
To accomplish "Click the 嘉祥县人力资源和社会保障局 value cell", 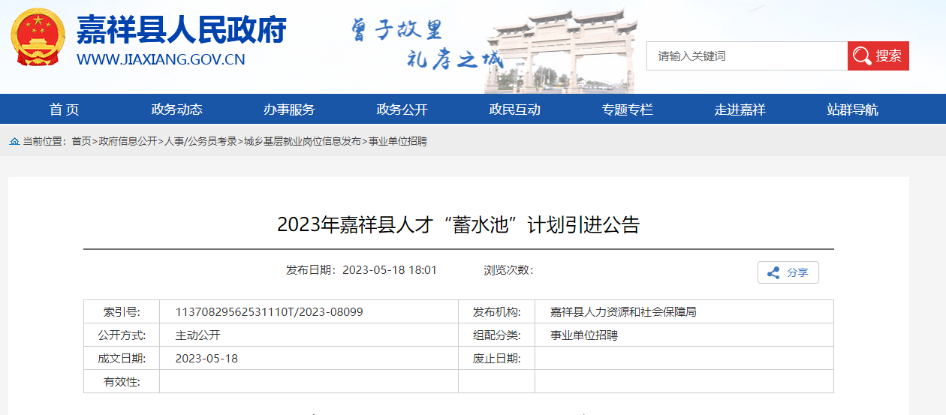I will (684, 311).
